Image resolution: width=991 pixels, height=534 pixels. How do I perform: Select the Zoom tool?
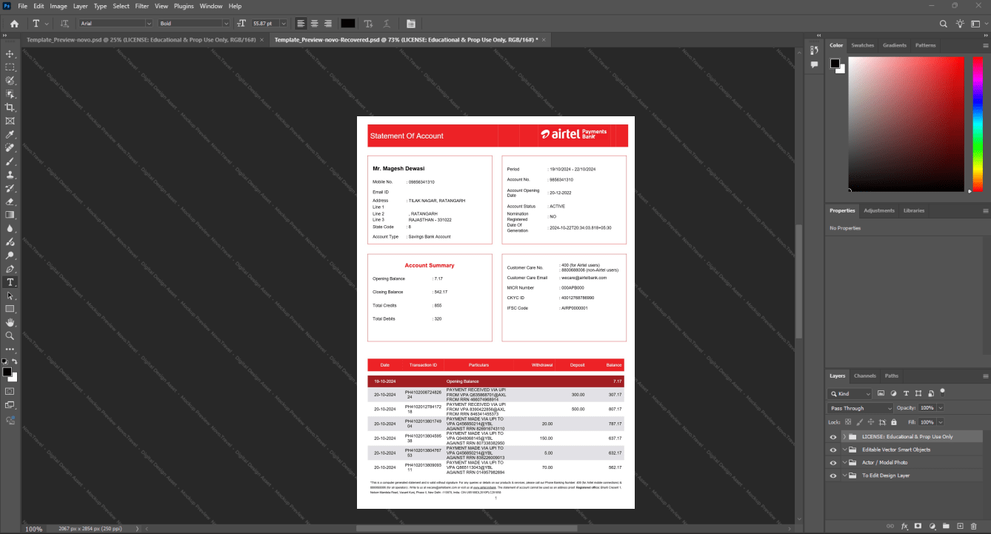[10, 336]
